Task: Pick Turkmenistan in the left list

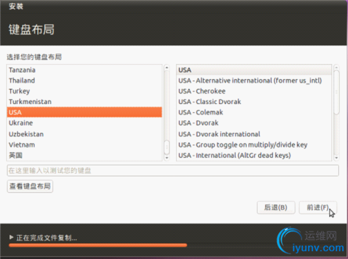Action: (84, 102)
